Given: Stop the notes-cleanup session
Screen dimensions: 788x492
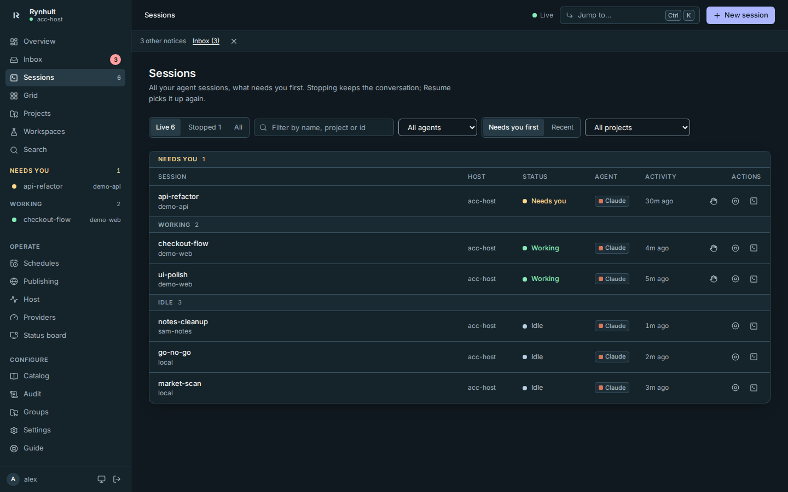Looking at the screenshot, I should click(735, 326).
